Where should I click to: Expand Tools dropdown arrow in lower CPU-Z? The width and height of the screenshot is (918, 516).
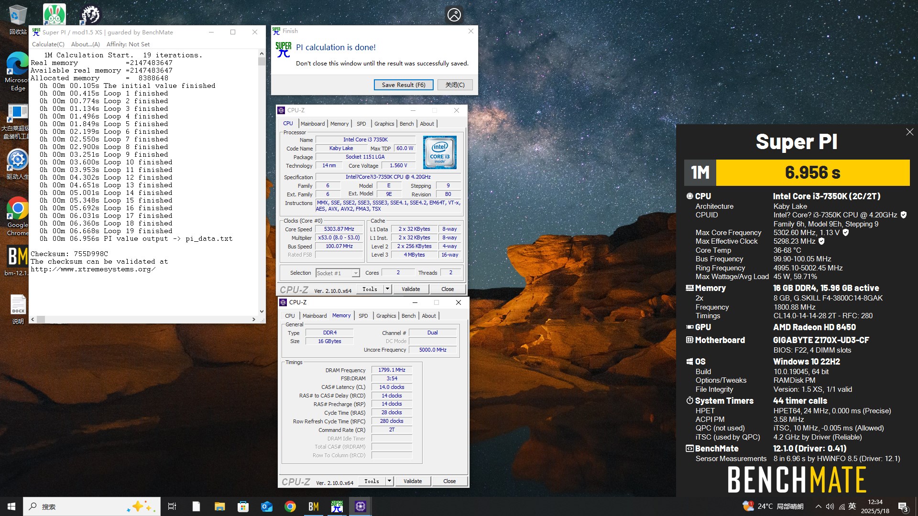(x=390, y=481)
